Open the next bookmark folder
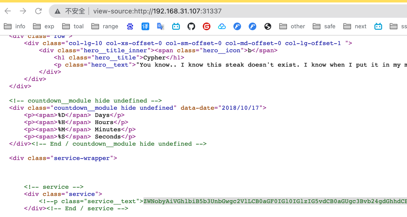The image size is (407, 217). pyautogui.click(x=355, y=26)
